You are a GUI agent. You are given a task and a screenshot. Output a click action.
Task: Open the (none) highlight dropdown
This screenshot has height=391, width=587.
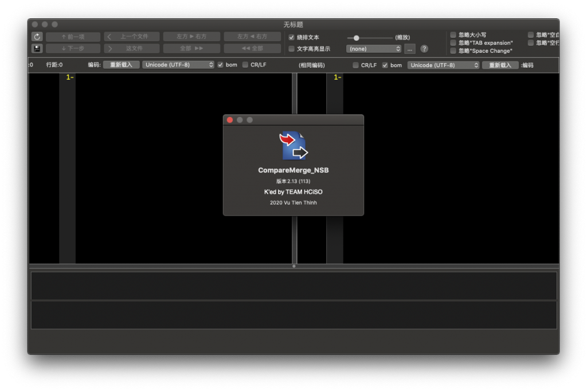click(x=374, y=49)
